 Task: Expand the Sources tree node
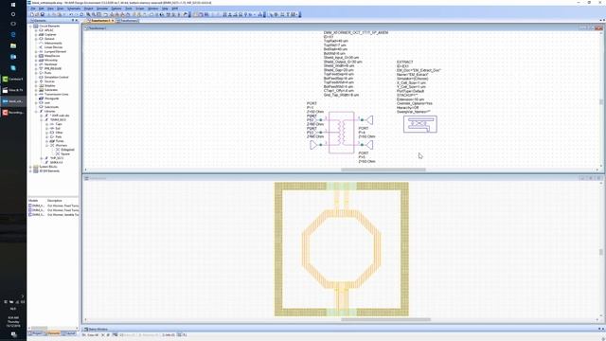tap(36, 81)
